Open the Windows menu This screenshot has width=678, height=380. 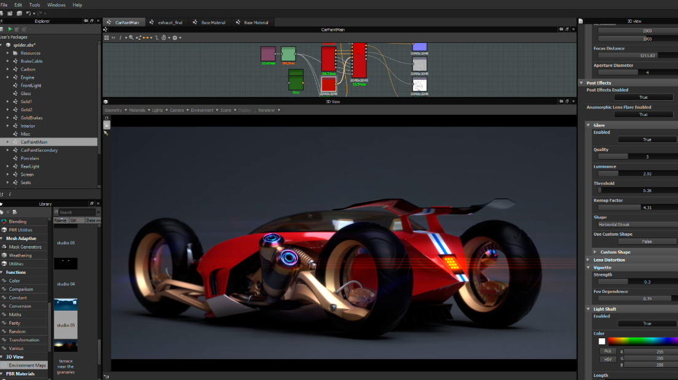pos(56,5)
